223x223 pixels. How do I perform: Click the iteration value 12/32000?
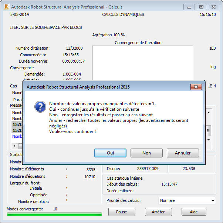[x=74, y=48]
